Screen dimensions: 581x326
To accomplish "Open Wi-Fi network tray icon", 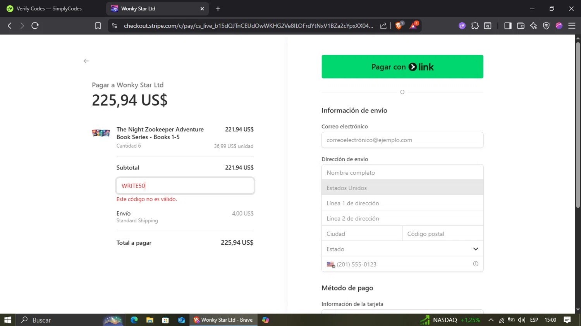I will (502, 320).
